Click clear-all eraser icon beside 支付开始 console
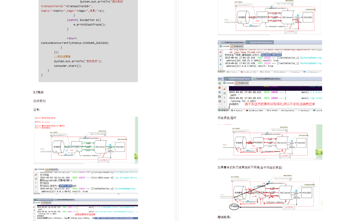357x221 pixels. (36, 175)
